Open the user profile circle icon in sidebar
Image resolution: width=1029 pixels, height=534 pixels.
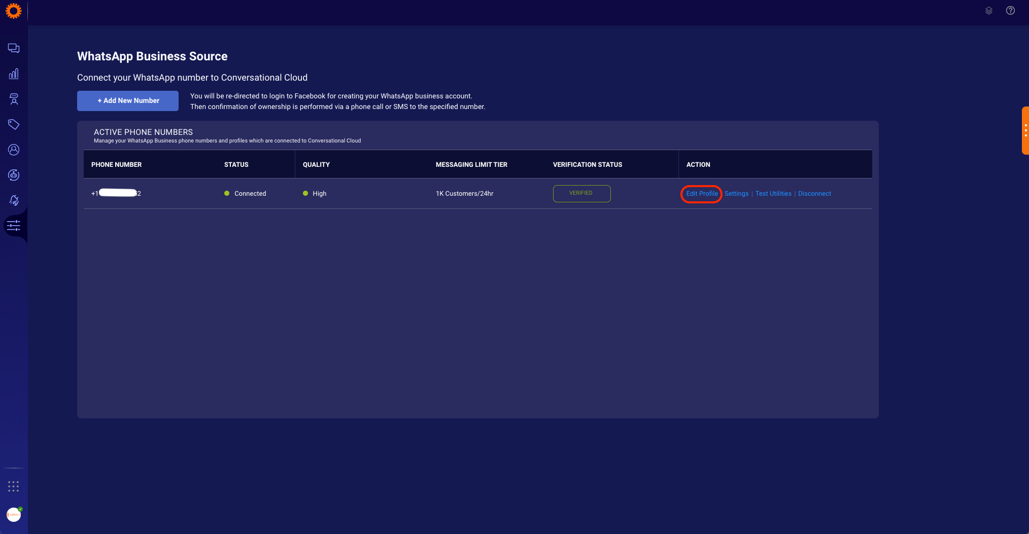click(14, 150)
